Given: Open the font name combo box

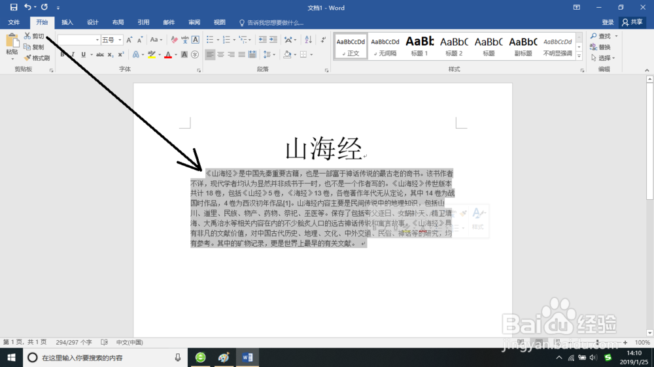Looking at the screenshot, I should [78, 40].
